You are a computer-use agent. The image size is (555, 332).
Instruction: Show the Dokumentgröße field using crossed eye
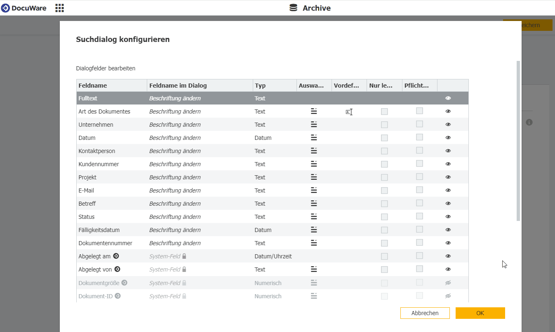(x=448, y=283)
